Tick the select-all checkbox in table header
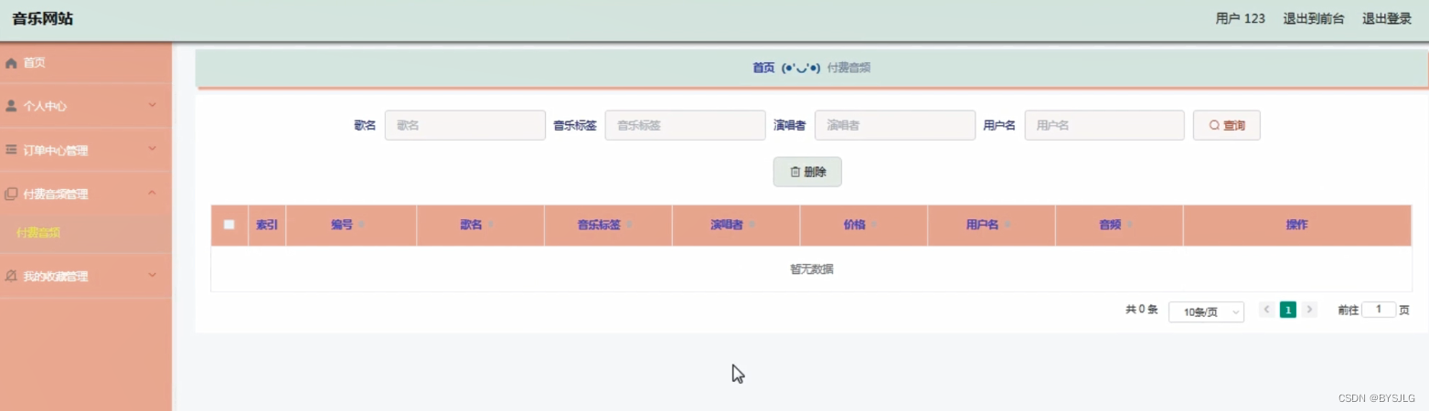Viewport: 1429px width, 411px height. pyautogui.click(x=229, y=225)
